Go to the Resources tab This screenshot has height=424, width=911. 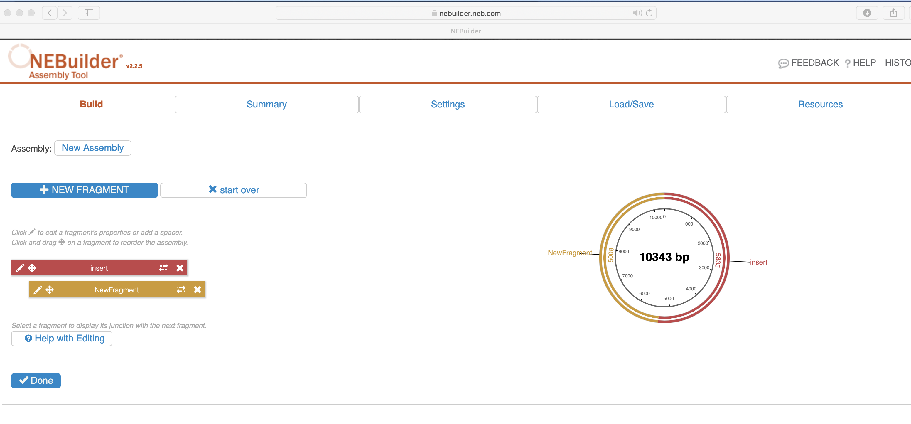point(820,105)
